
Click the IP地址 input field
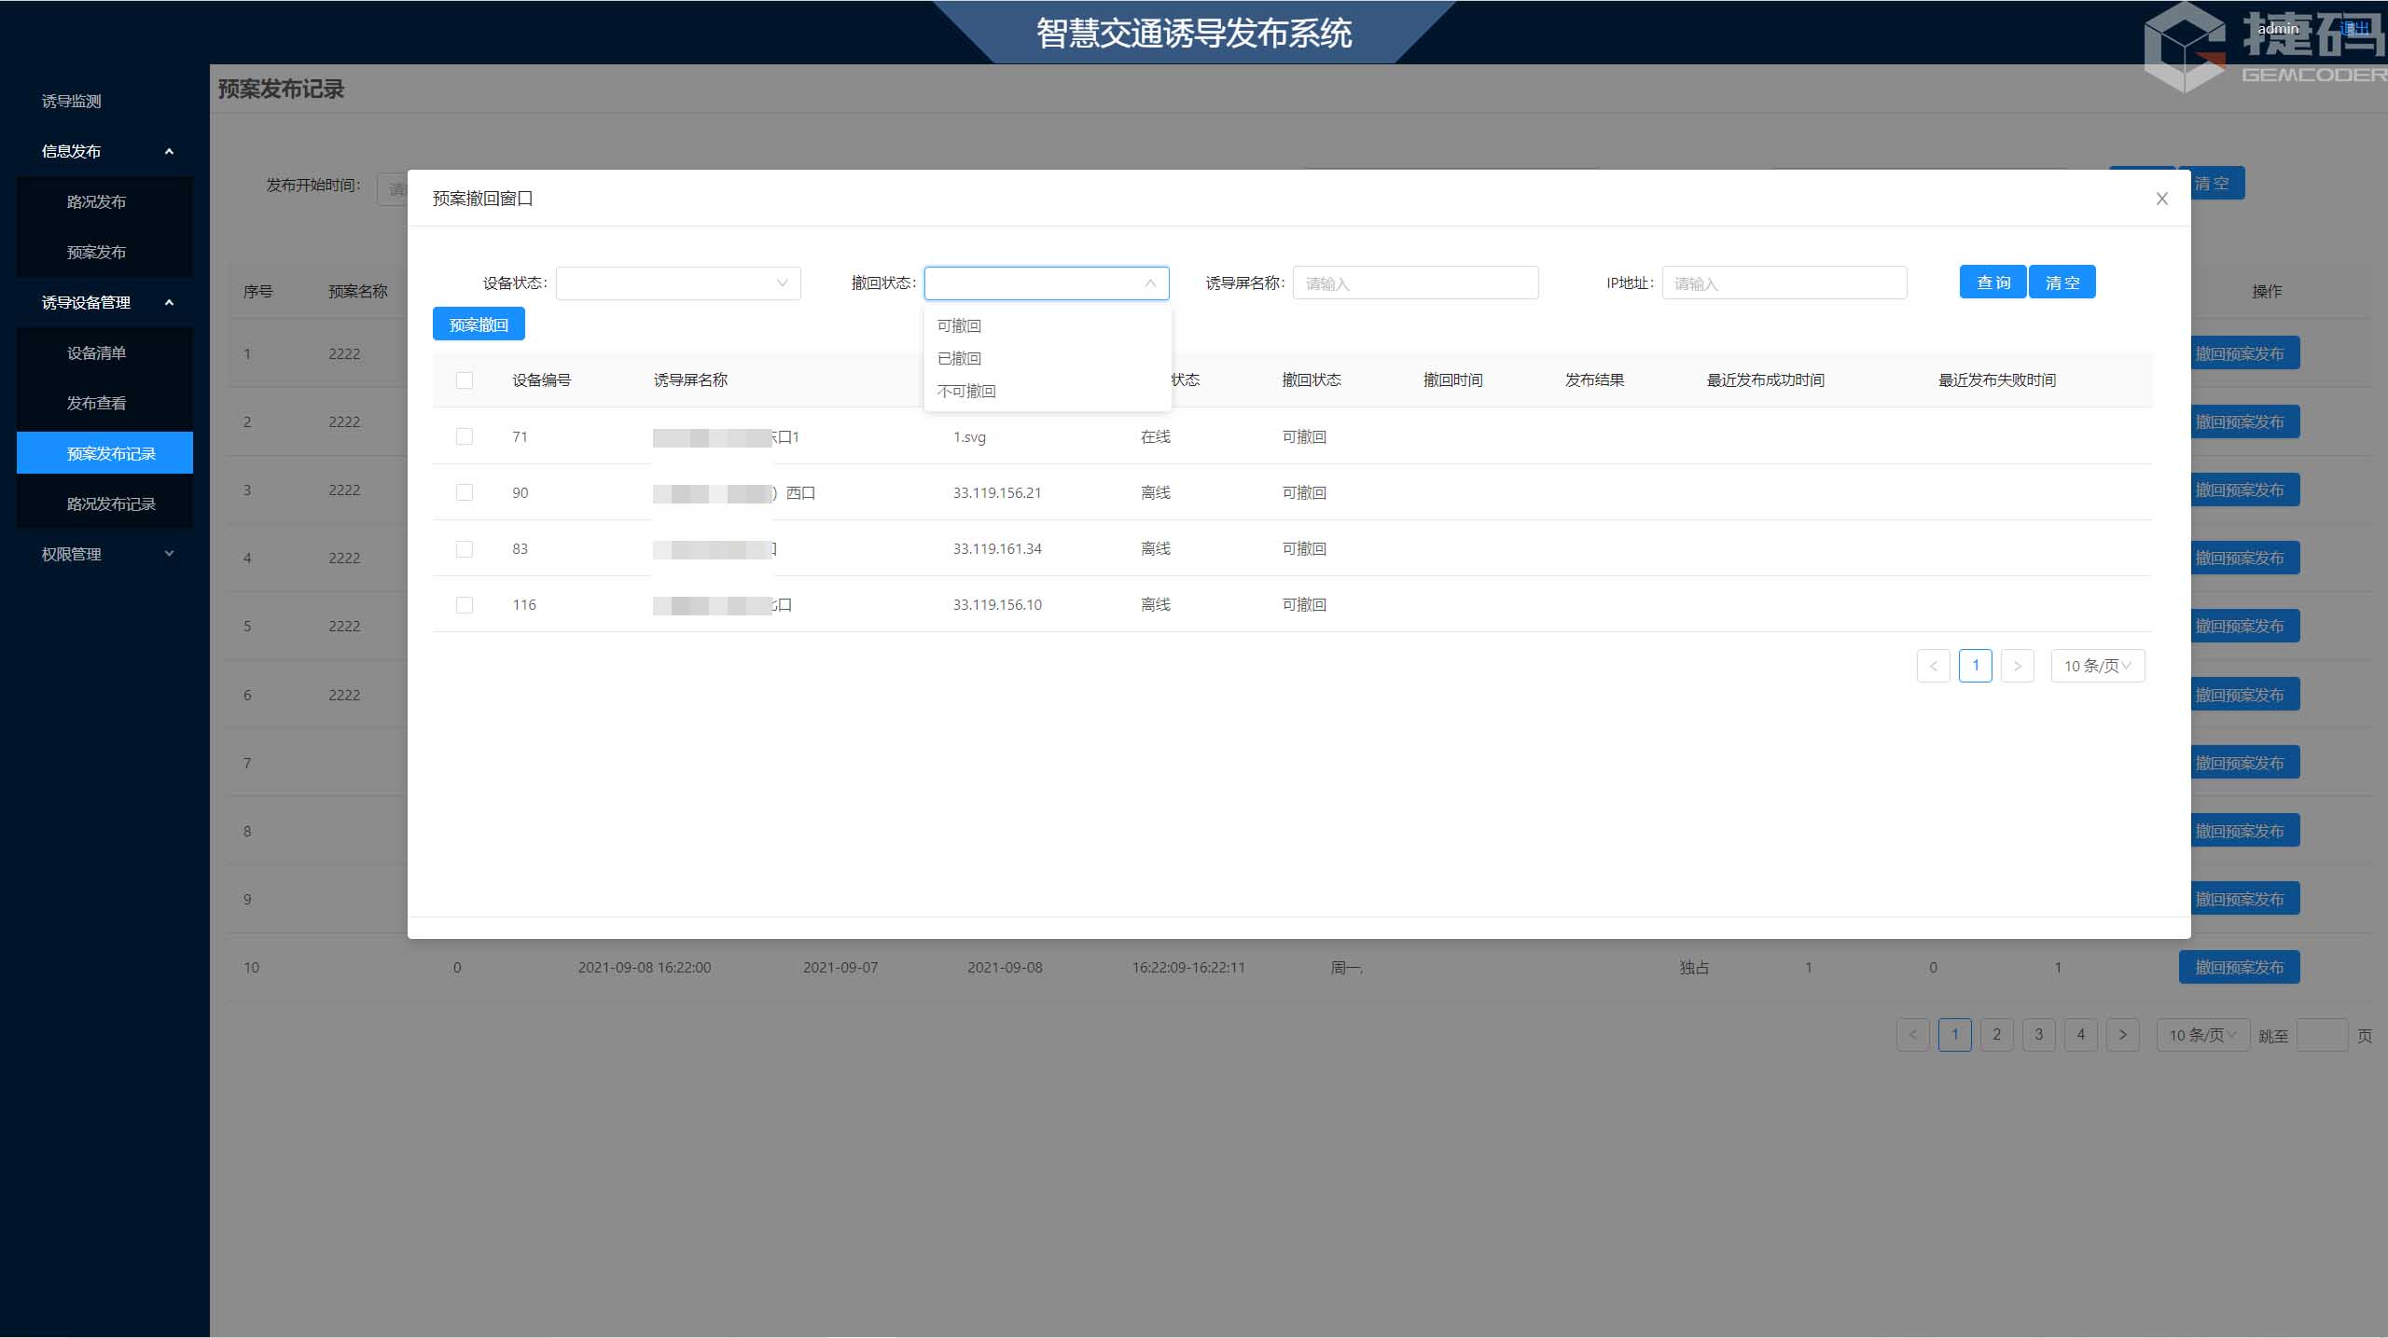pos(1784,283)
